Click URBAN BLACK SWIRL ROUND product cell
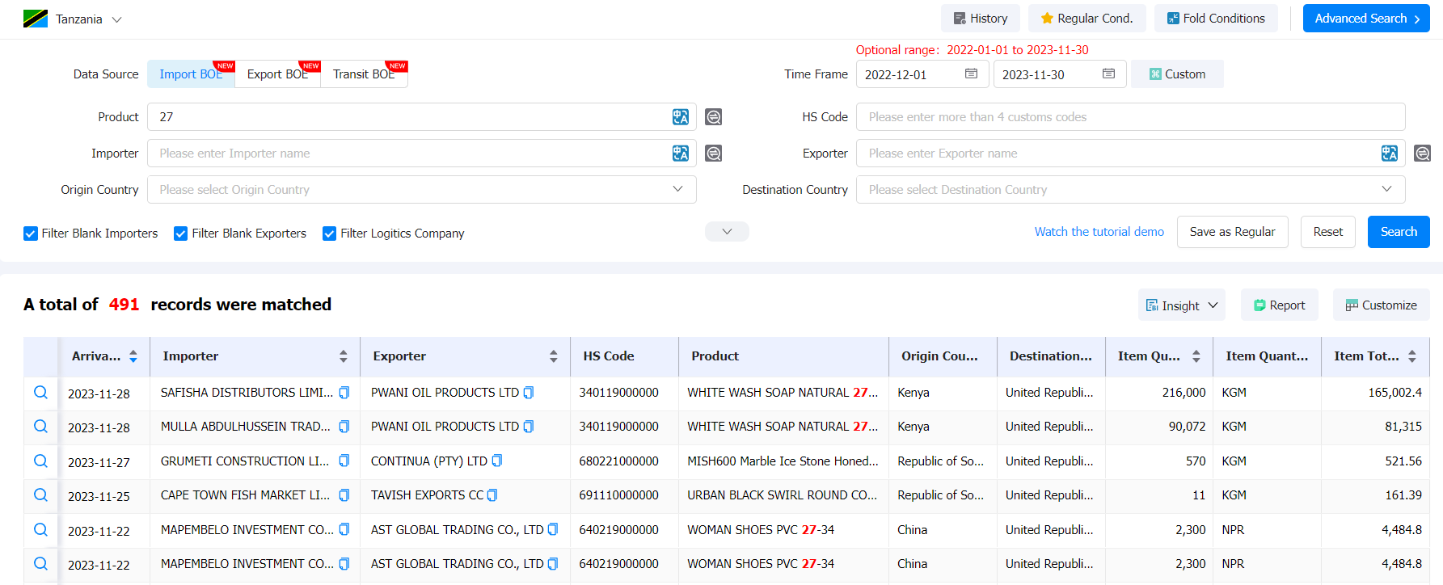1443x585 pixels. 782,495
